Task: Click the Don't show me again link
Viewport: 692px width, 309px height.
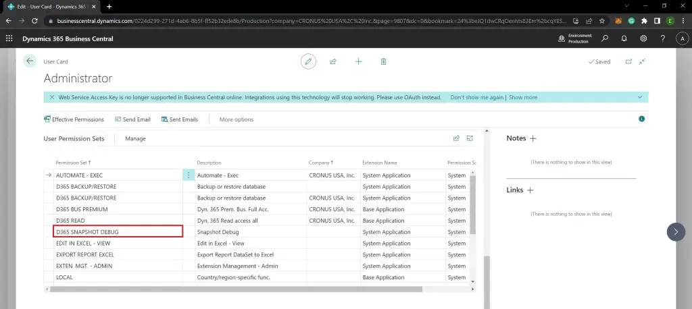Action: click(477, 97)
